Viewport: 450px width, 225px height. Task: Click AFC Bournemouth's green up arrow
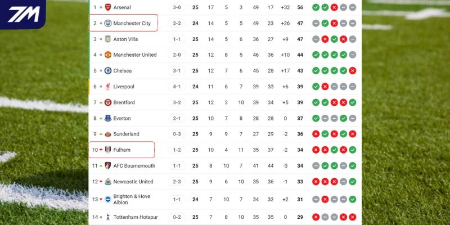(101, 166)
